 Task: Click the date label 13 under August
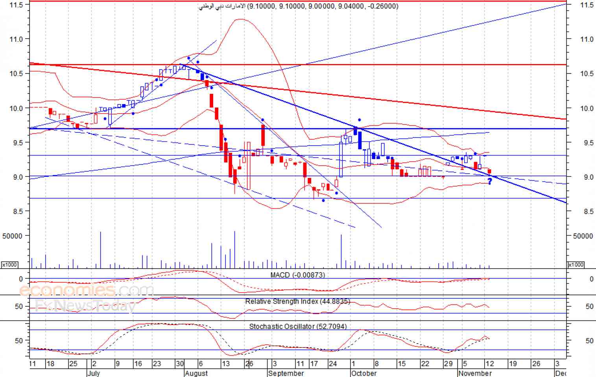(x=225, y=364)
